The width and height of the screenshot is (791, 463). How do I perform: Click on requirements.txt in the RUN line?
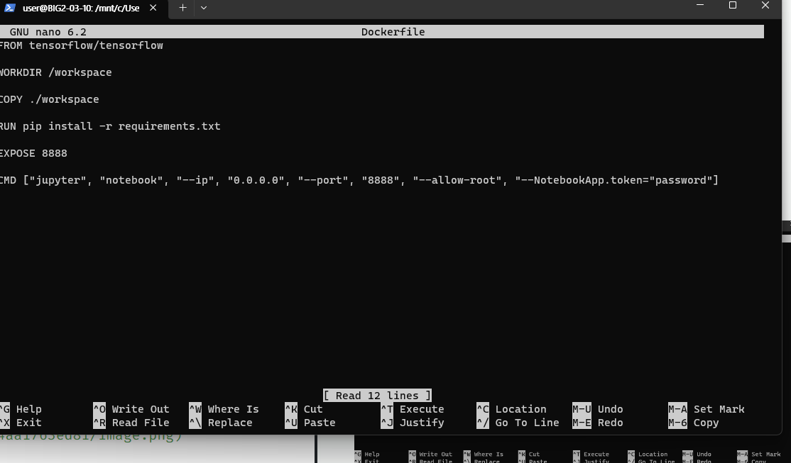pyautogui.click(x=169, y=126)
